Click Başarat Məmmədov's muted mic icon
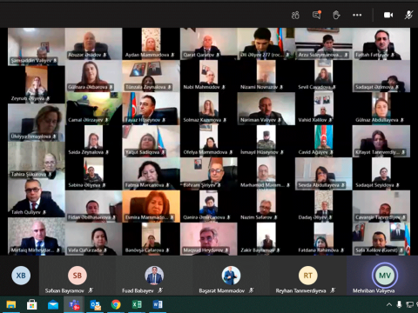The image size is (418, 313). (x=252, y=290)
